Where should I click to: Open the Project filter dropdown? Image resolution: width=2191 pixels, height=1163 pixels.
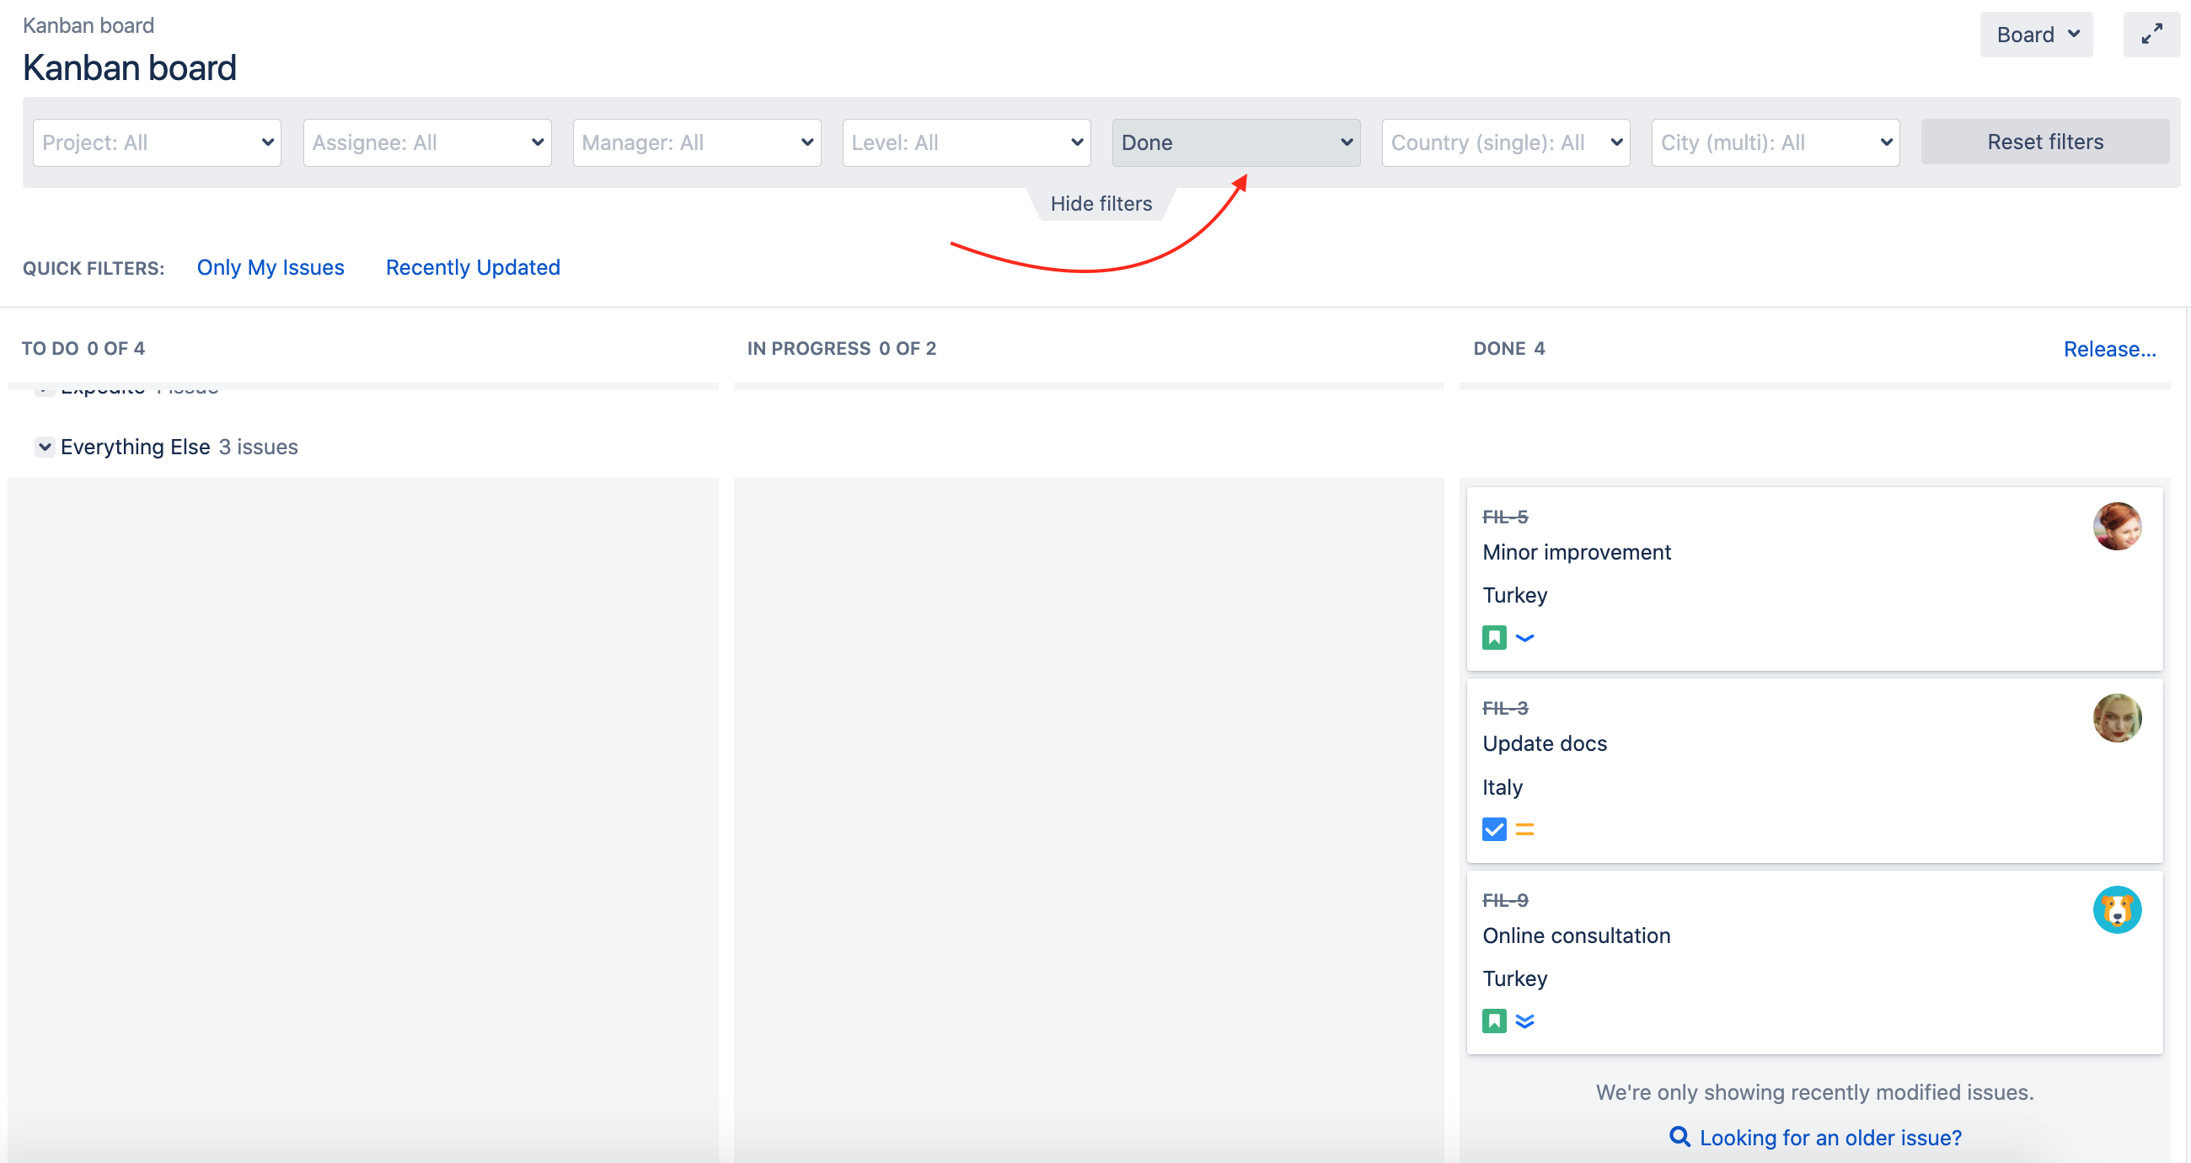158,142
